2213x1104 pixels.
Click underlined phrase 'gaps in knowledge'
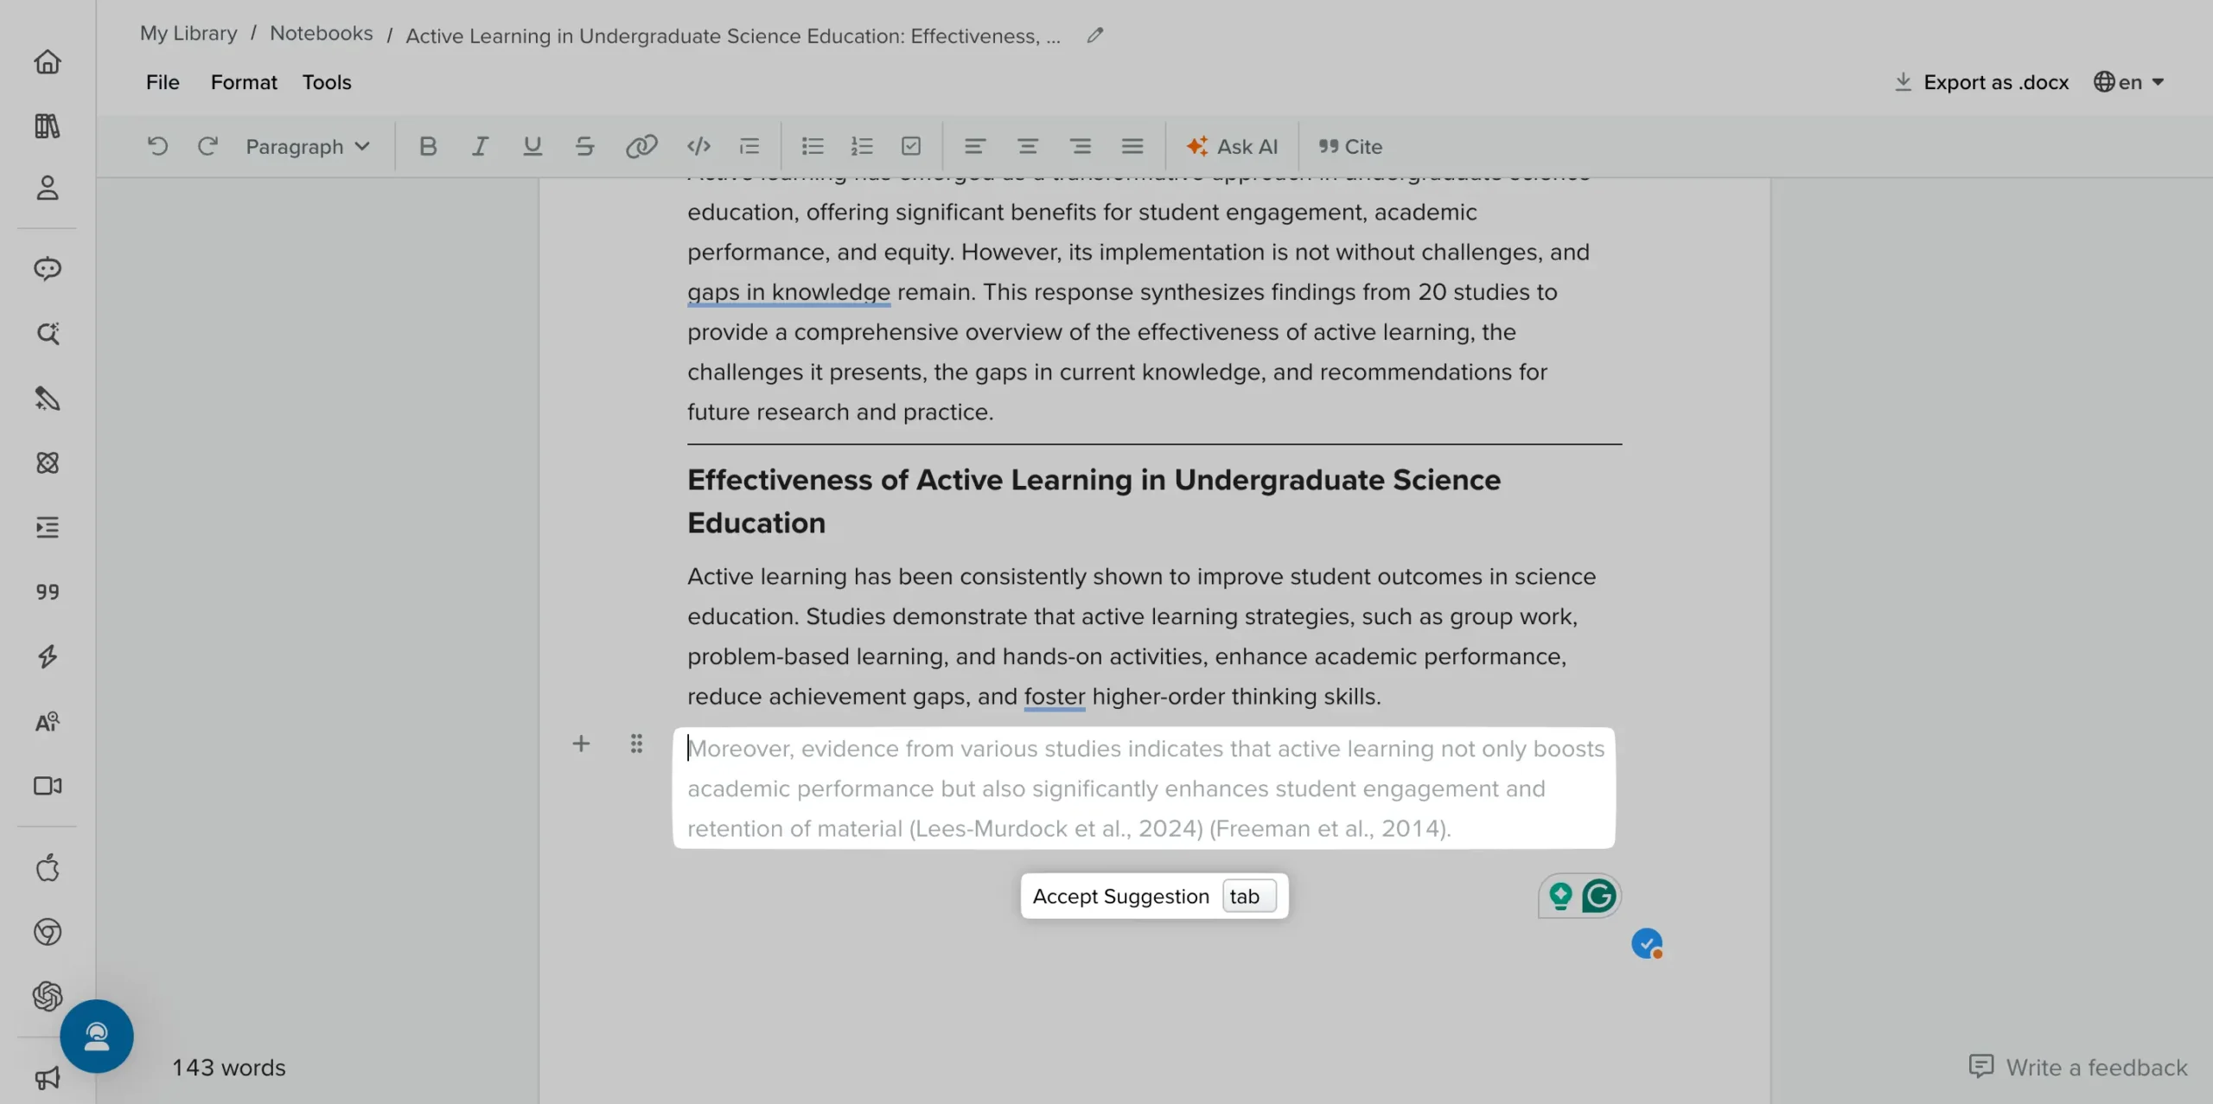point(788,292)
